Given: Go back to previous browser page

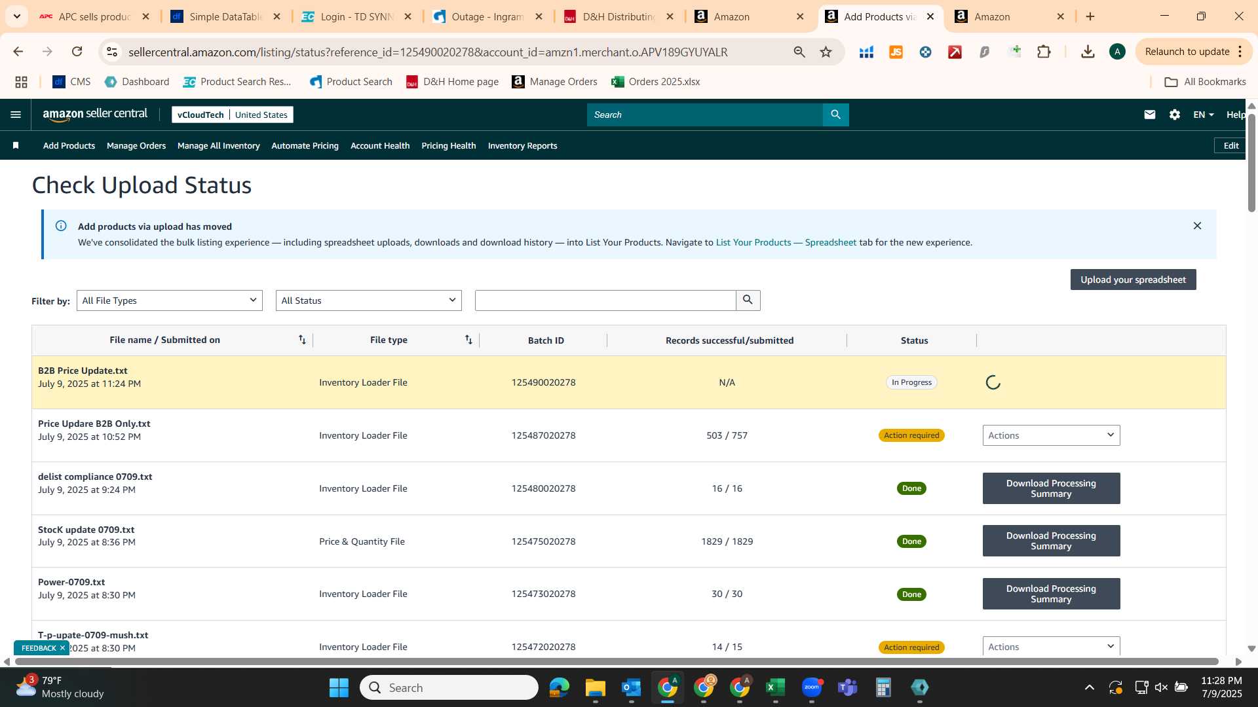Looking at the screenshot, I should pyautogui.click(x=18, y=52).
